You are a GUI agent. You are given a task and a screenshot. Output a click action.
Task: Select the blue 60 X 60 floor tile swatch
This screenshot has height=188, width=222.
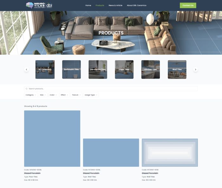point(52,139)
